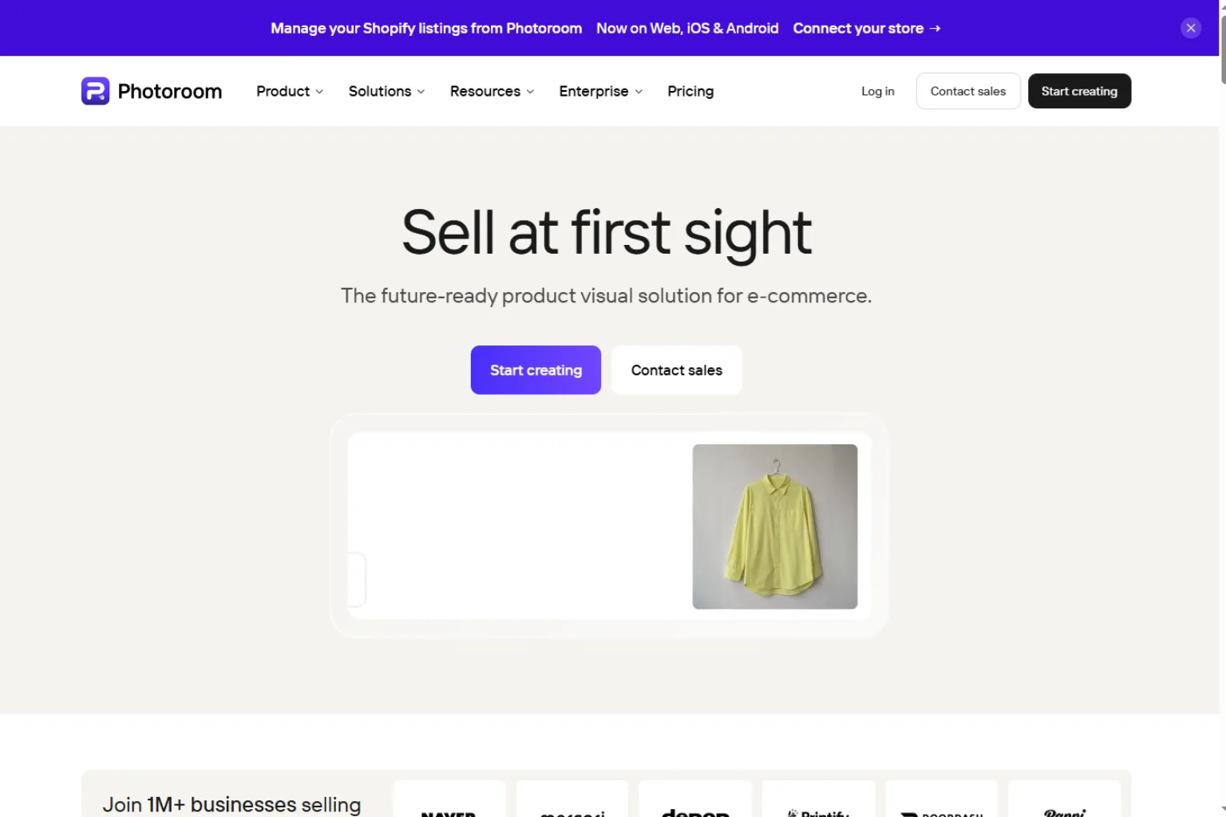Click the DoorDash logo card

[942, 799]
